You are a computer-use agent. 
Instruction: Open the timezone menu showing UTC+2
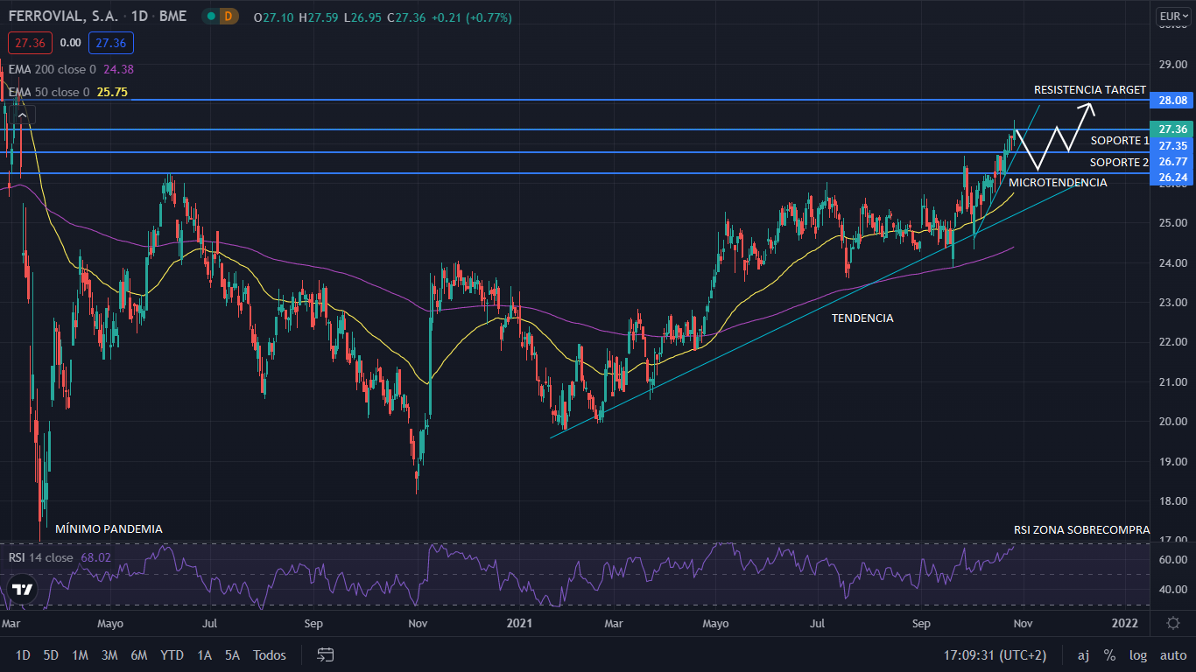pos(995,654)
